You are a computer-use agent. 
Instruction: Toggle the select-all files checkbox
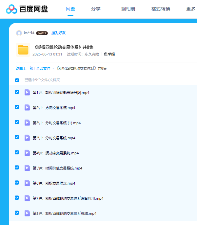[17, 80]
